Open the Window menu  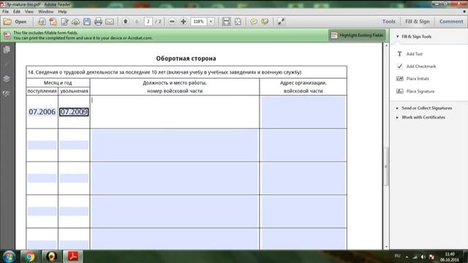pos(45,12)
